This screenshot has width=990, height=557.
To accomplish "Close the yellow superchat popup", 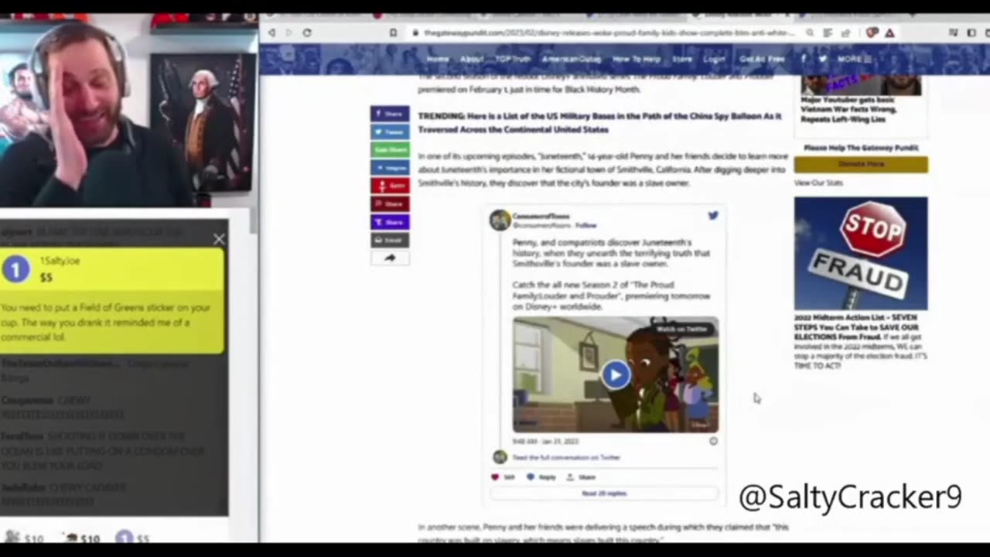I will (x=219, y=239).
